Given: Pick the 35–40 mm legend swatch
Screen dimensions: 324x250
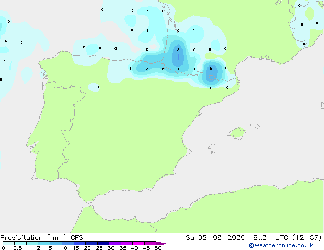Looking at the screenshot, I should (x=127, y=243).
